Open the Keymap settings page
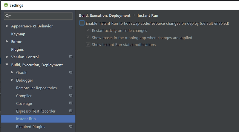Screen dimensions: 239x132 [x=18, y=34]
